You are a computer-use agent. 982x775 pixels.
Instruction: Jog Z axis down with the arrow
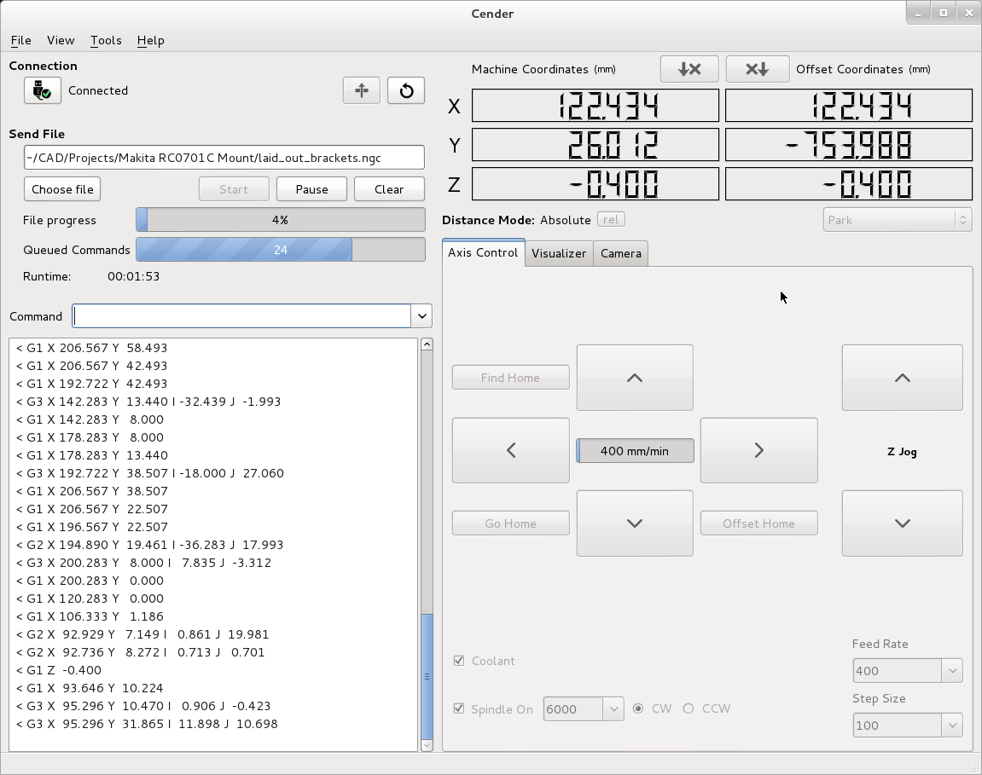coord(902,523)
